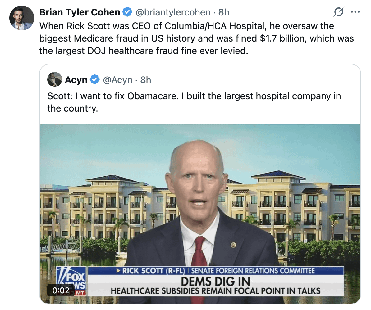Click Brian Tyler Cohen's blue verified badge
371x310 pixels.
[127, 12]
